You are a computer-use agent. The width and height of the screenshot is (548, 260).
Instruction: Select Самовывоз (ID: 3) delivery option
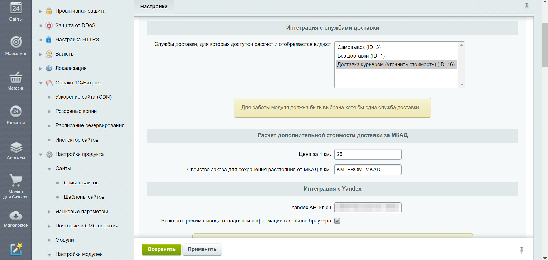(x=359, y=47)
